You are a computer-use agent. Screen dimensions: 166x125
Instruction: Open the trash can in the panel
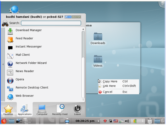pos(150,121)
